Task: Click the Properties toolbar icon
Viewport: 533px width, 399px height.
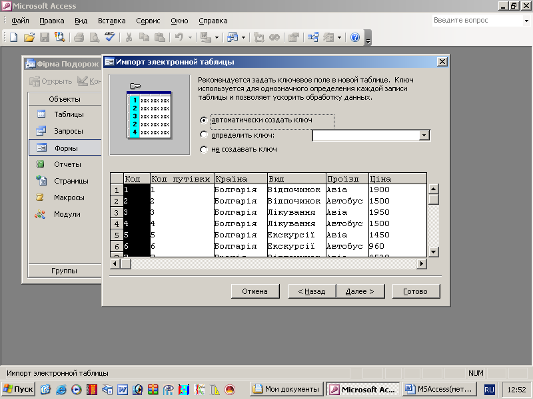Action: coord(293,37)
